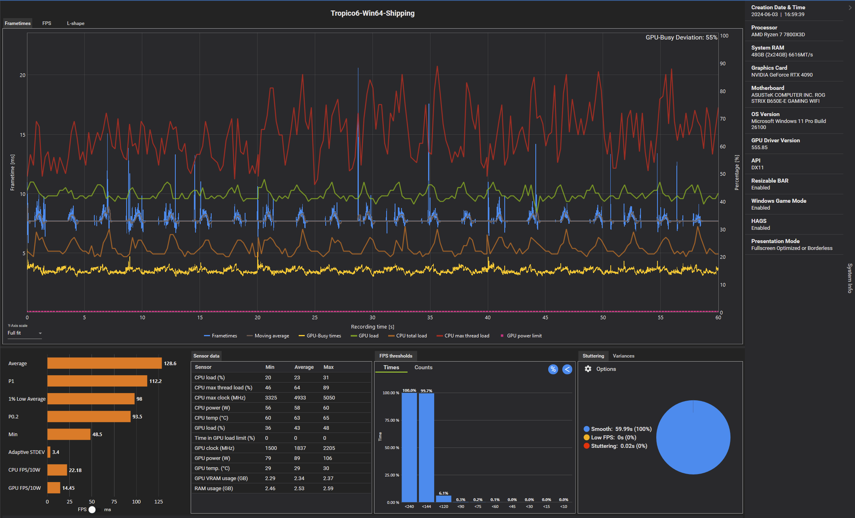The image size is (855, 518).
Task: Open the L-shape chart tab
Action: click(75, 23)
